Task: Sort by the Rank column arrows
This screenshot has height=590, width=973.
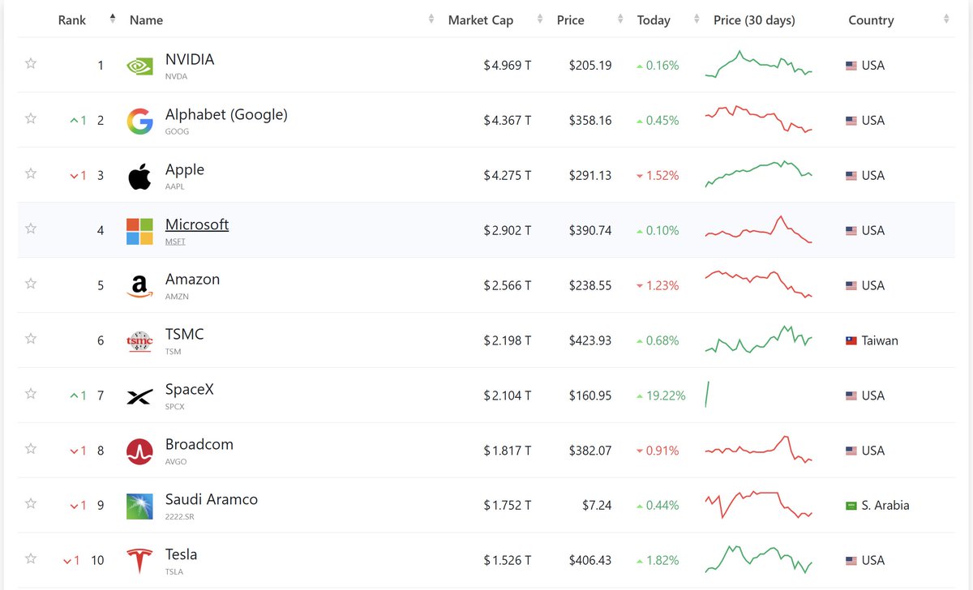Action: pos(112,19)
